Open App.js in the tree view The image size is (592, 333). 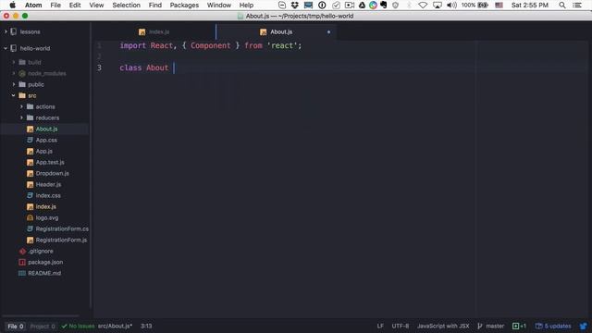[44, 151]
